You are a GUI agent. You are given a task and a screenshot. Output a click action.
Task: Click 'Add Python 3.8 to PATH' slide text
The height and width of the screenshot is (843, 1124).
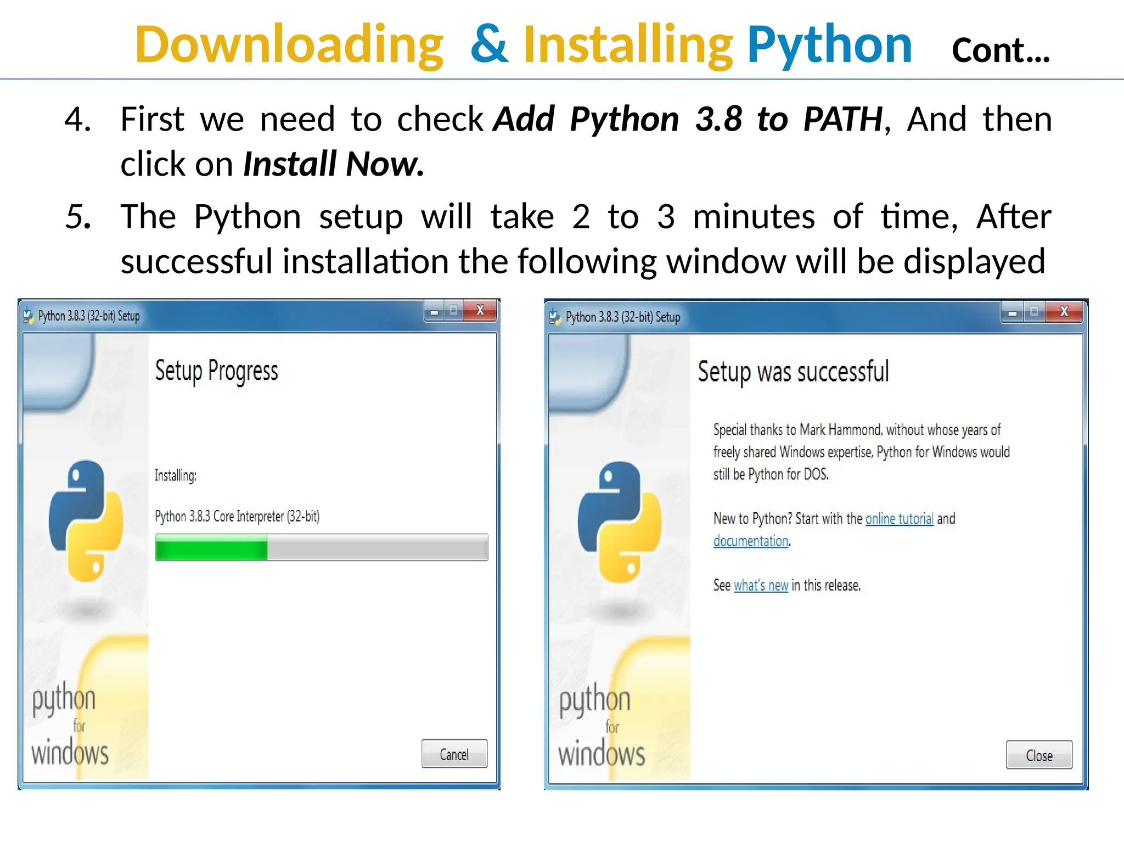click(x=688, y=119)
